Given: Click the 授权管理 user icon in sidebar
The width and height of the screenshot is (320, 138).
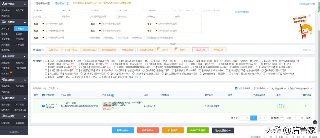Looking at the screenshot, I should (x=3, y=4).
